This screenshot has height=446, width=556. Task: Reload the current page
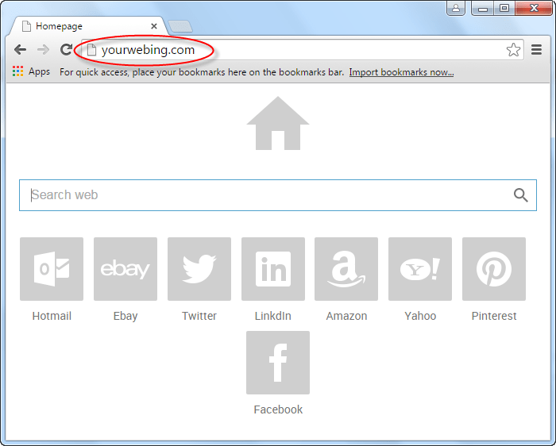click(66, 49)
